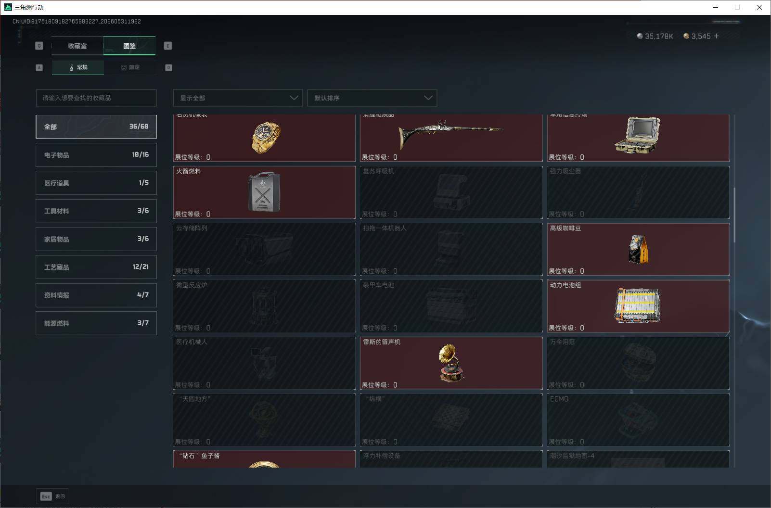Select the 家居物品 category
Image resolution: width=771 pixels, height=508 pixels.
[96, 239]
